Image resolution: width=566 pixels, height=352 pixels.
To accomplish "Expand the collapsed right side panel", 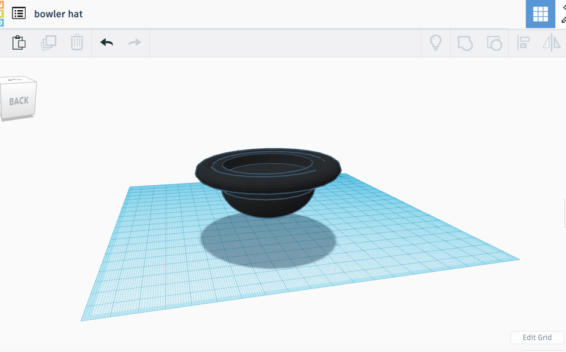I will pyautogui.click(x=564, y=213).
